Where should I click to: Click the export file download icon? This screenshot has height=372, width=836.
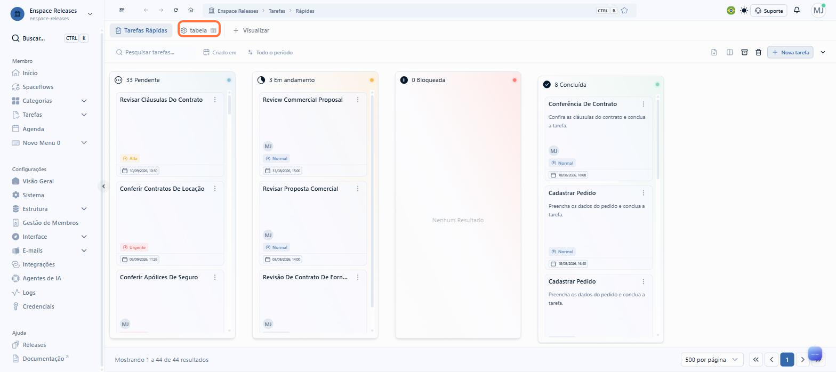tap(714, 52)
